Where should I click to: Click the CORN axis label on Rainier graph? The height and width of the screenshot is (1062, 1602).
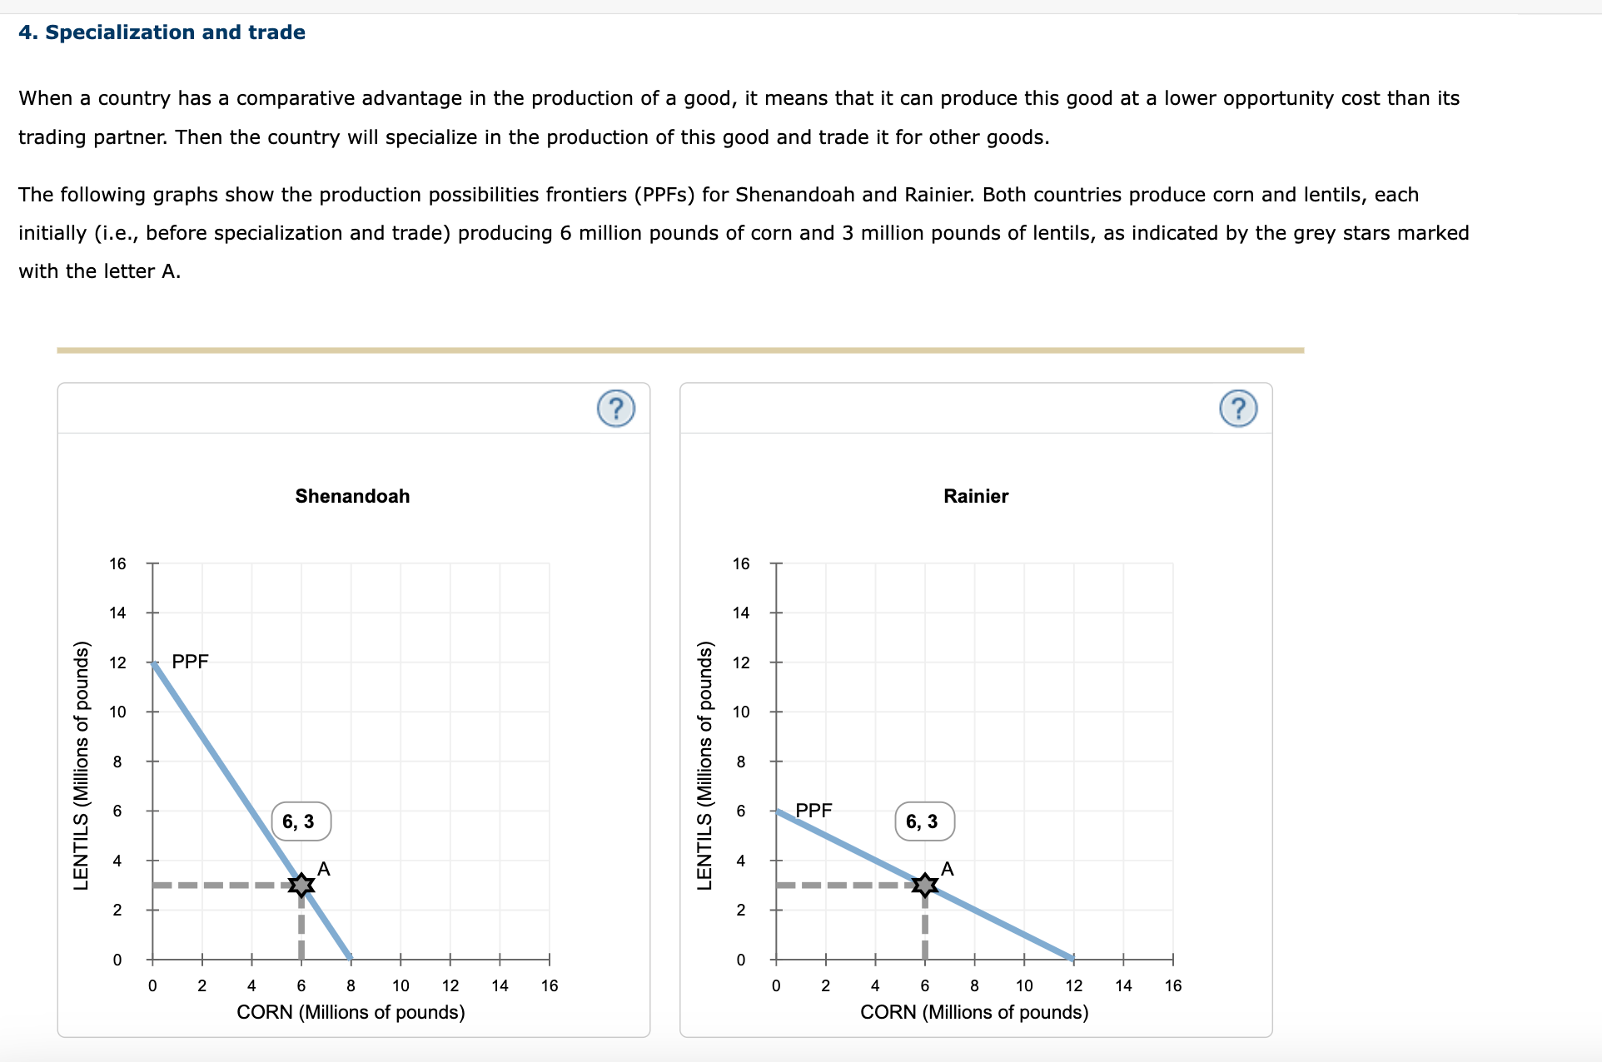975,1012
